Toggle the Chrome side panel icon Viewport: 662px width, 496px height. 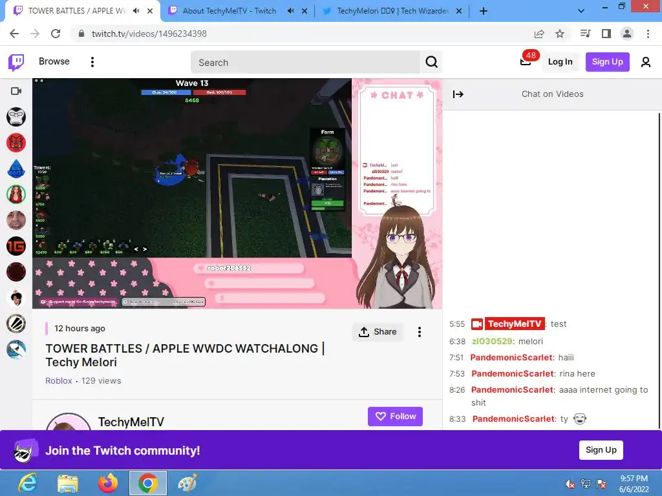[x=606, y=34]
